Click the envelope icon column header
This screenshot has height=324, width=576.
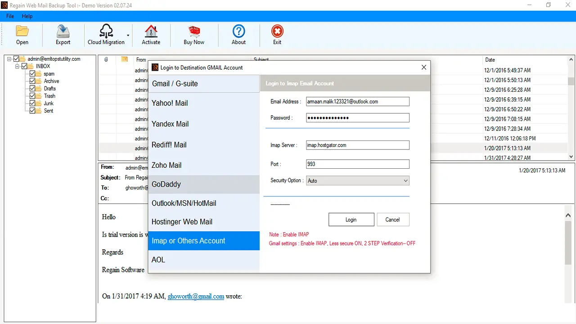[125, 59]
